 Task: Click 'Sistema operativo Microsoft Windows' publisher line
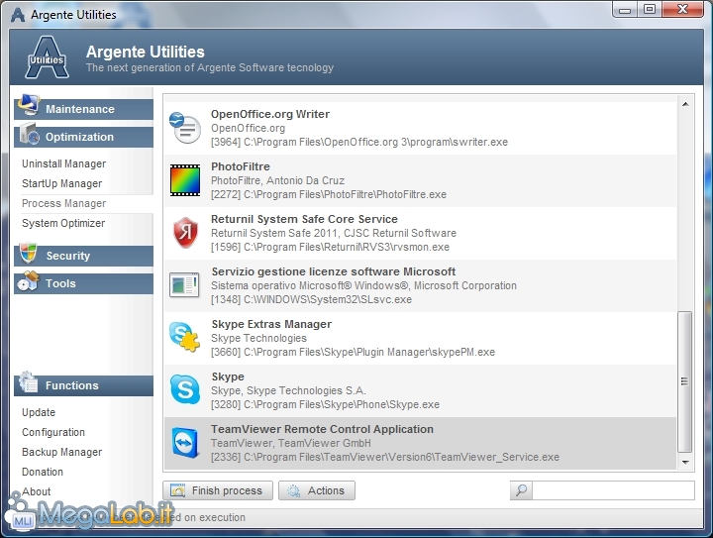pos(363,285)
